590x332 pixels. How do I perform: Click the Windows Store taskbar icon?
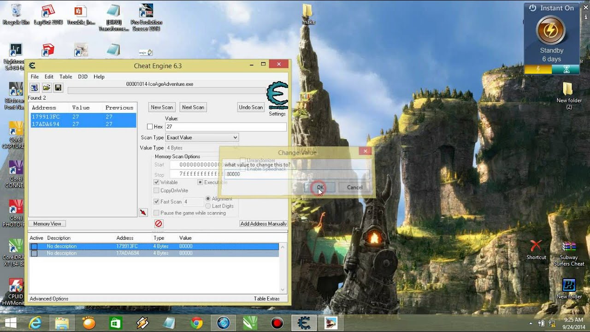tap(115, 323)
